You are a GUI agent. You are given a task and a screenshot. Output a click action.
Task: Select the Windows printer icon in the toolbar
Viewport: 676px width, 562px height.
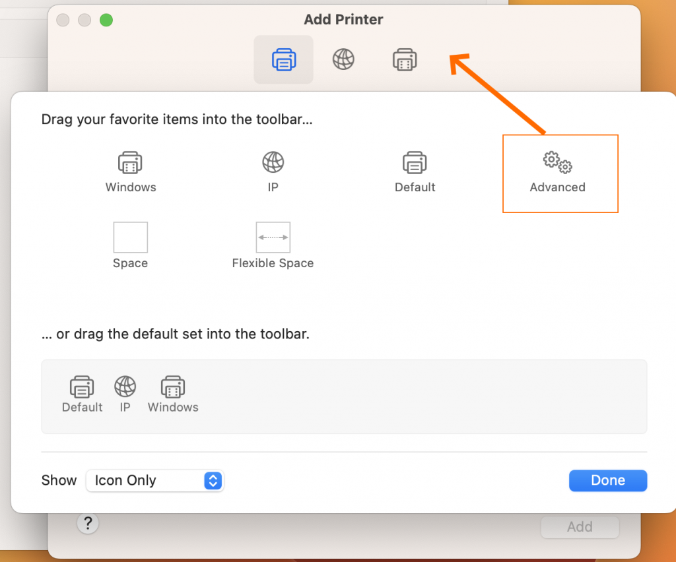(x=405, y=59)
